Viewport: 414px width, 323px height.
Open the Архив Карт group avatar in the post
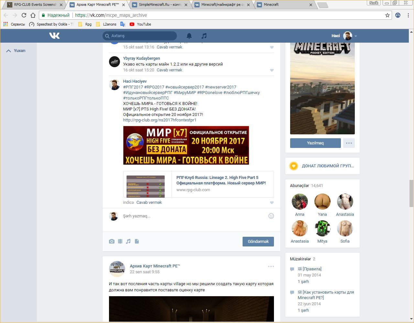point(117,269)
